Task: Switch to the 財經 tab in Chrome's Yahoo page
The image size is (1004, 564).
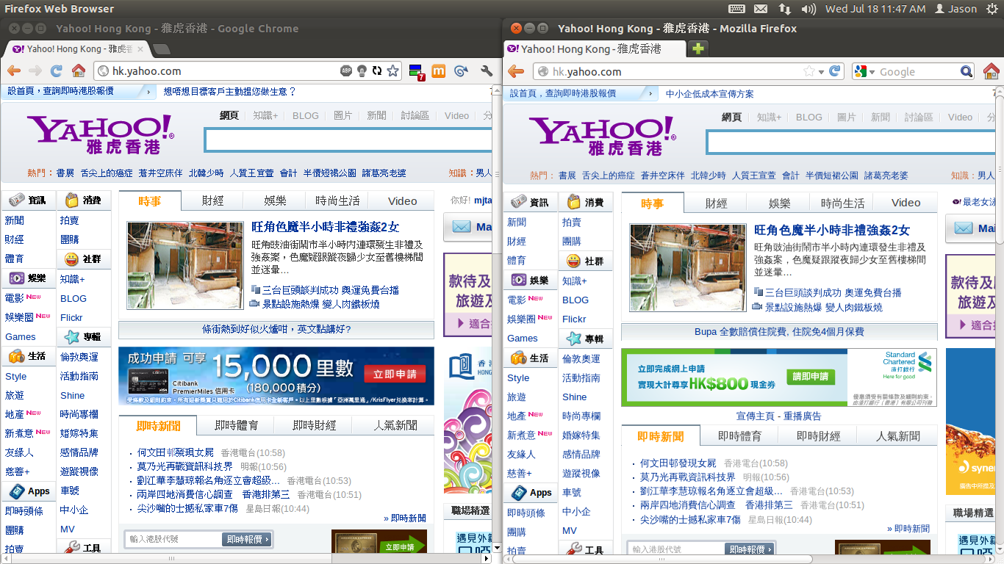Action: [212, 200]
